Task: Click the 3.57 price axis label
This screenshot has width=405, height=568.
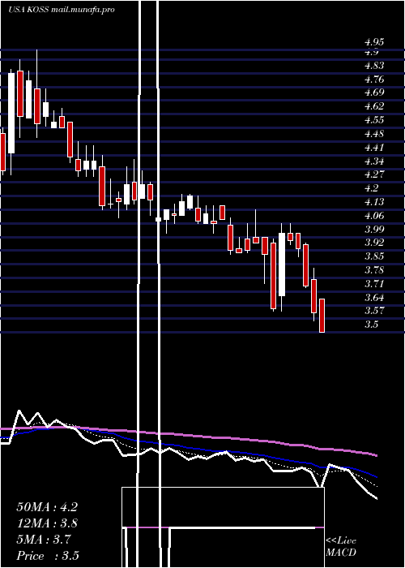Action: tap(374, 311)
